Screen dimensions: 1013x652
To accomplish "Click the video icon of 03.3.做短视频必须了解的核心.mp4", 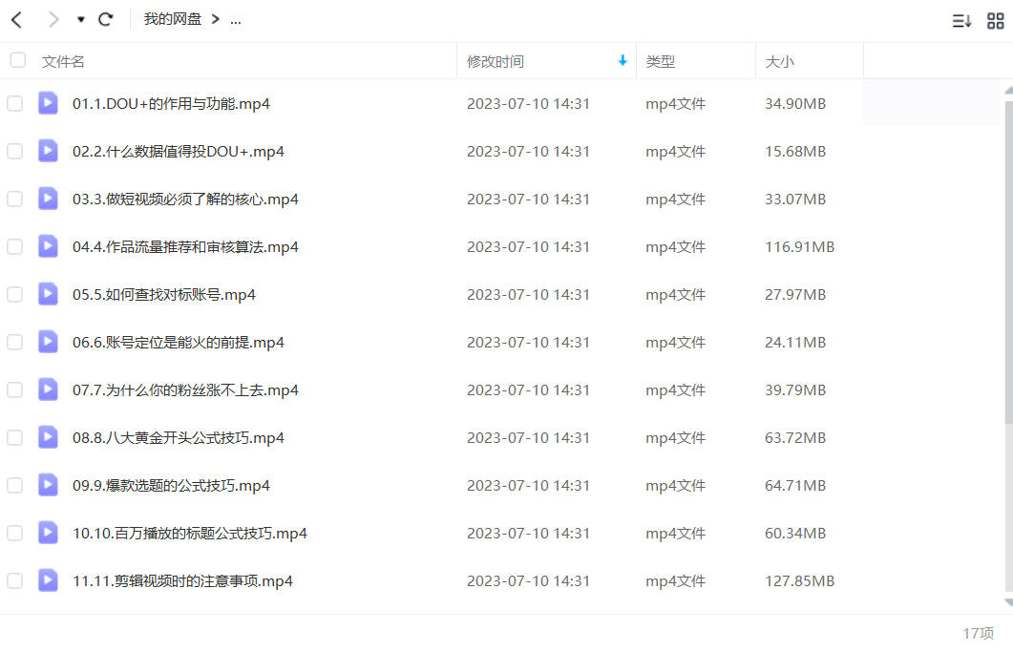I will click(x=48, y=199).
